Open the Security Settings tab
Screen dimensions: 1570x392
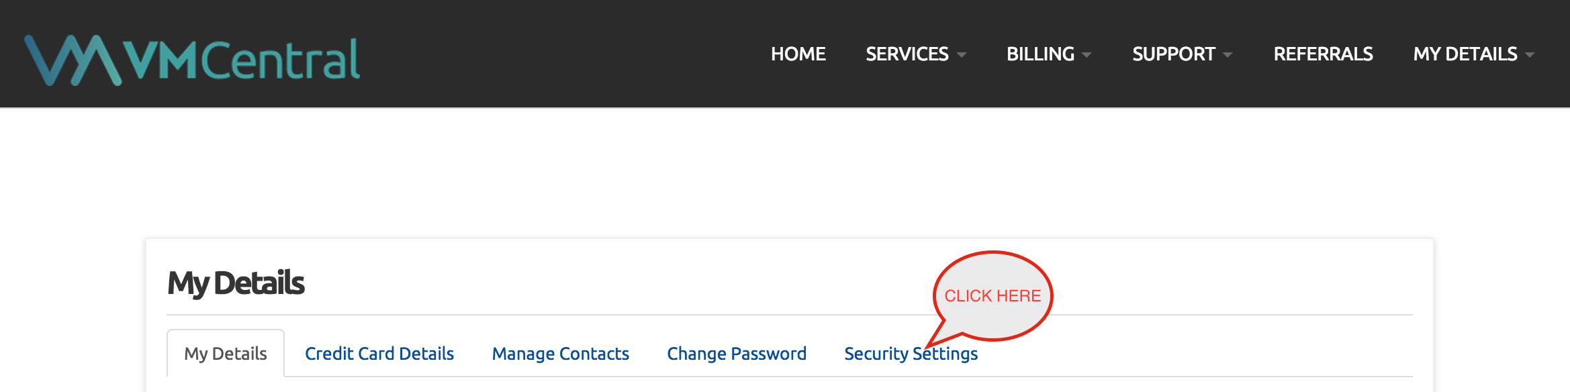click(x=911, y=353)
